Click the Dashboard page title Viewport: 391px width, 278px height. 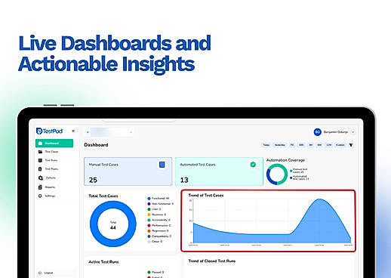pyautogui.click(x=96, y=145)
